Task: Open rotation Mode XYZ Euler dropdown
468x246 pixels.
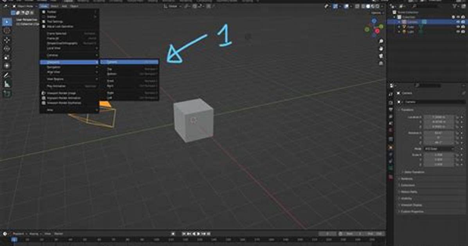Action: [439, 148]
